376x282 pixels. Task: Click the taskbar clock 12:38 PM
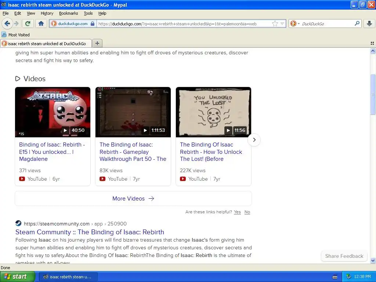(362, 277)
